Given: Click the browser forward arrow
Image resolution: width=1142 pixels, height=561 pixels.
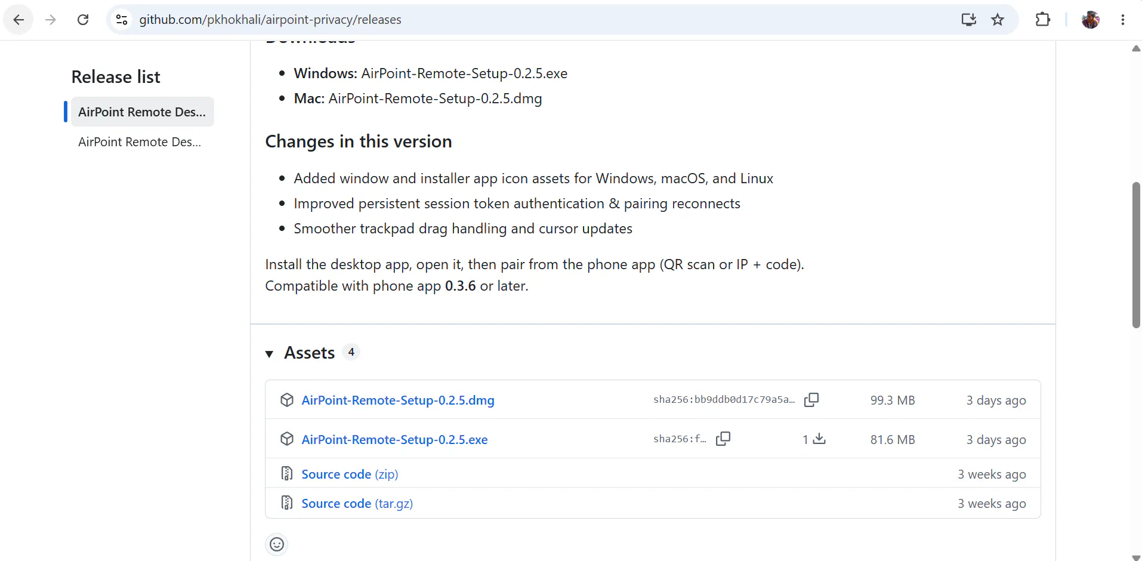Looking at the screenshot, I should (x=51, y=20).
